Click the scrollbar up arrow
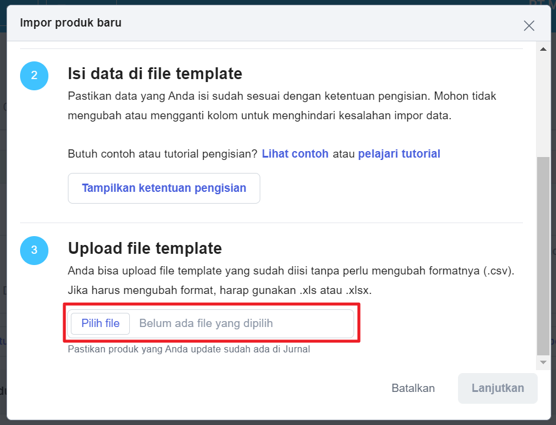Screen dimensions: 556x425 (543, 49)
